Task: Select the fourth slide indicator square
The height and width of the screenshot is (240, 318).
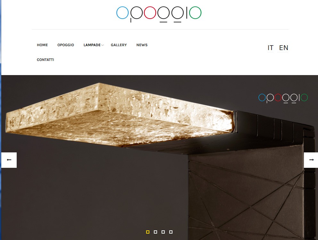Action: click(171, 232)
